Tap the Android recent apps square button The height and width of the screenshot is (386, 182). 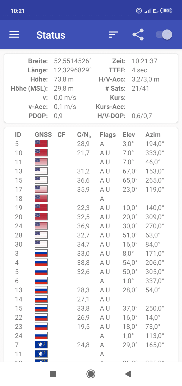[x=53, y=374]
